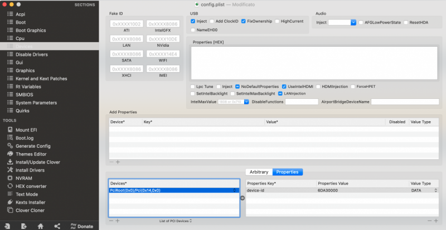Click the share icon in bottom bar
Viewport: 446px width, 230px height.
[57, 226]
